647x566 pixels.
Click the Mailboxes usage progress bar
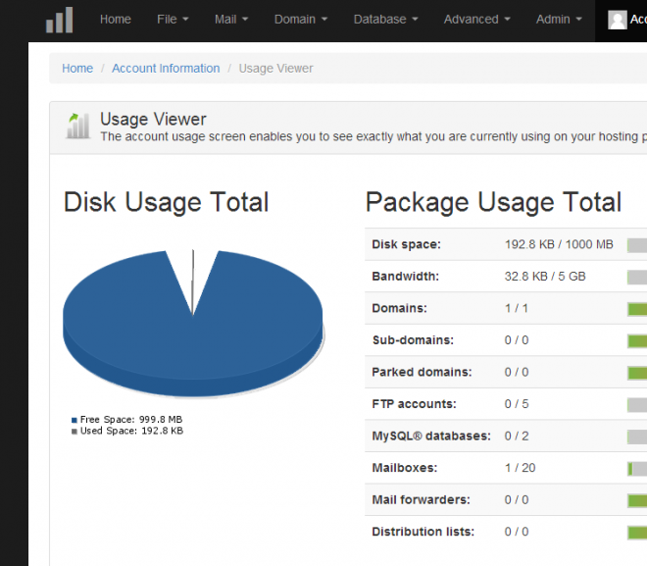pyautogui.click(x=636, y=469)
